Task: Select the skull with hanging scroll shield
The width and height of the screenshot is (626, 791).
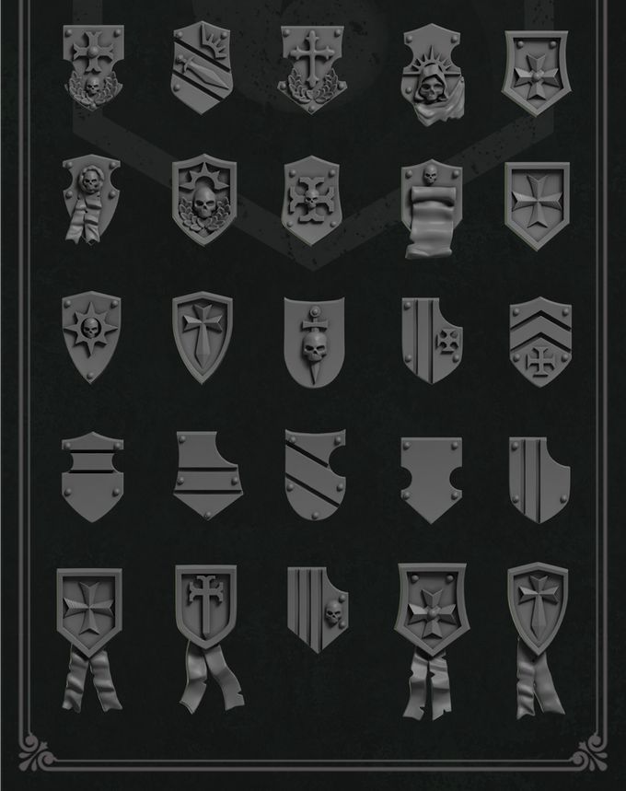Action: pyautogui.click(x=431, y=209)
